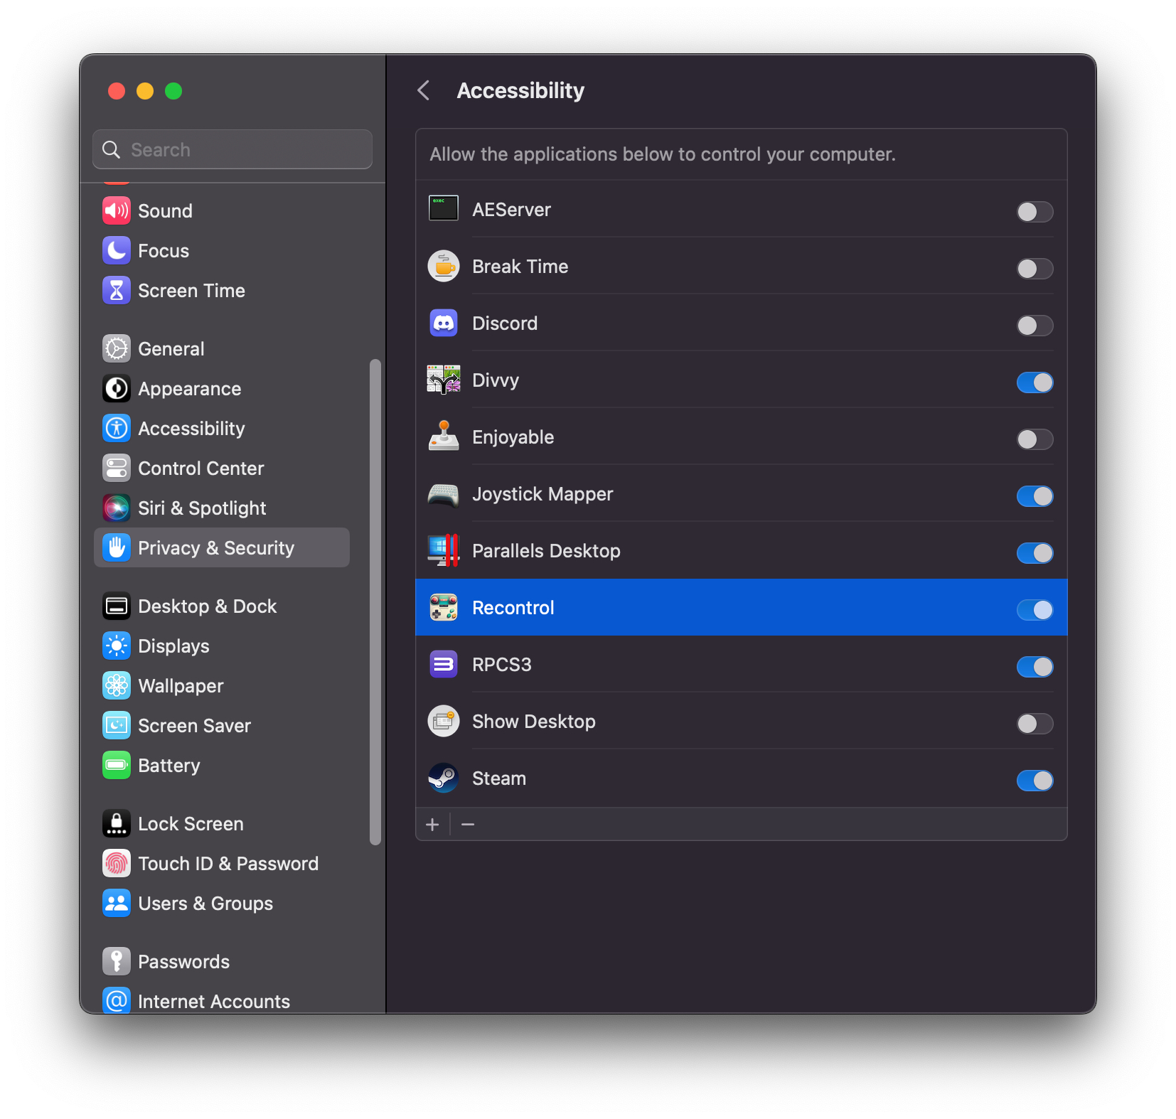Click the Users & Groups icon
The width and height of the screenshot is (1176, 1119).
(117, 903)
